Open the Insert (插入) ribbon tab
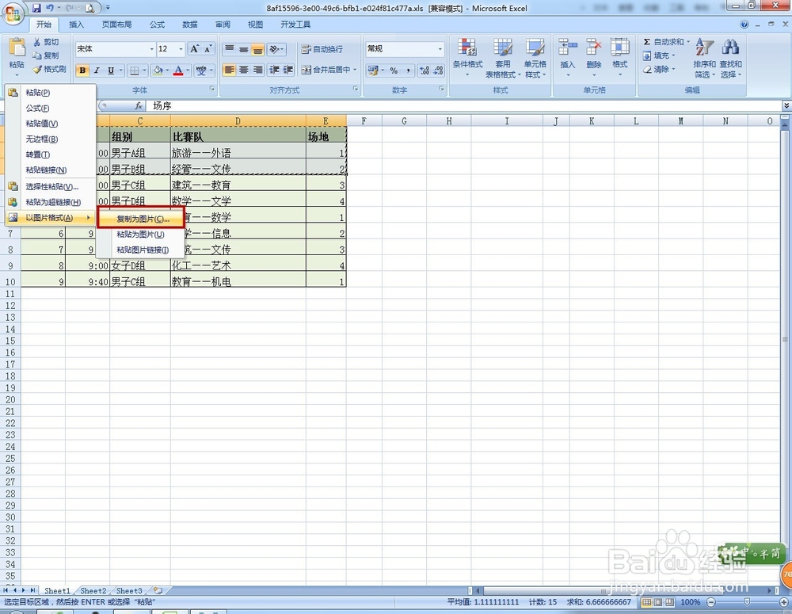This screenshot has height=614, width=792. tap(76, 25)
